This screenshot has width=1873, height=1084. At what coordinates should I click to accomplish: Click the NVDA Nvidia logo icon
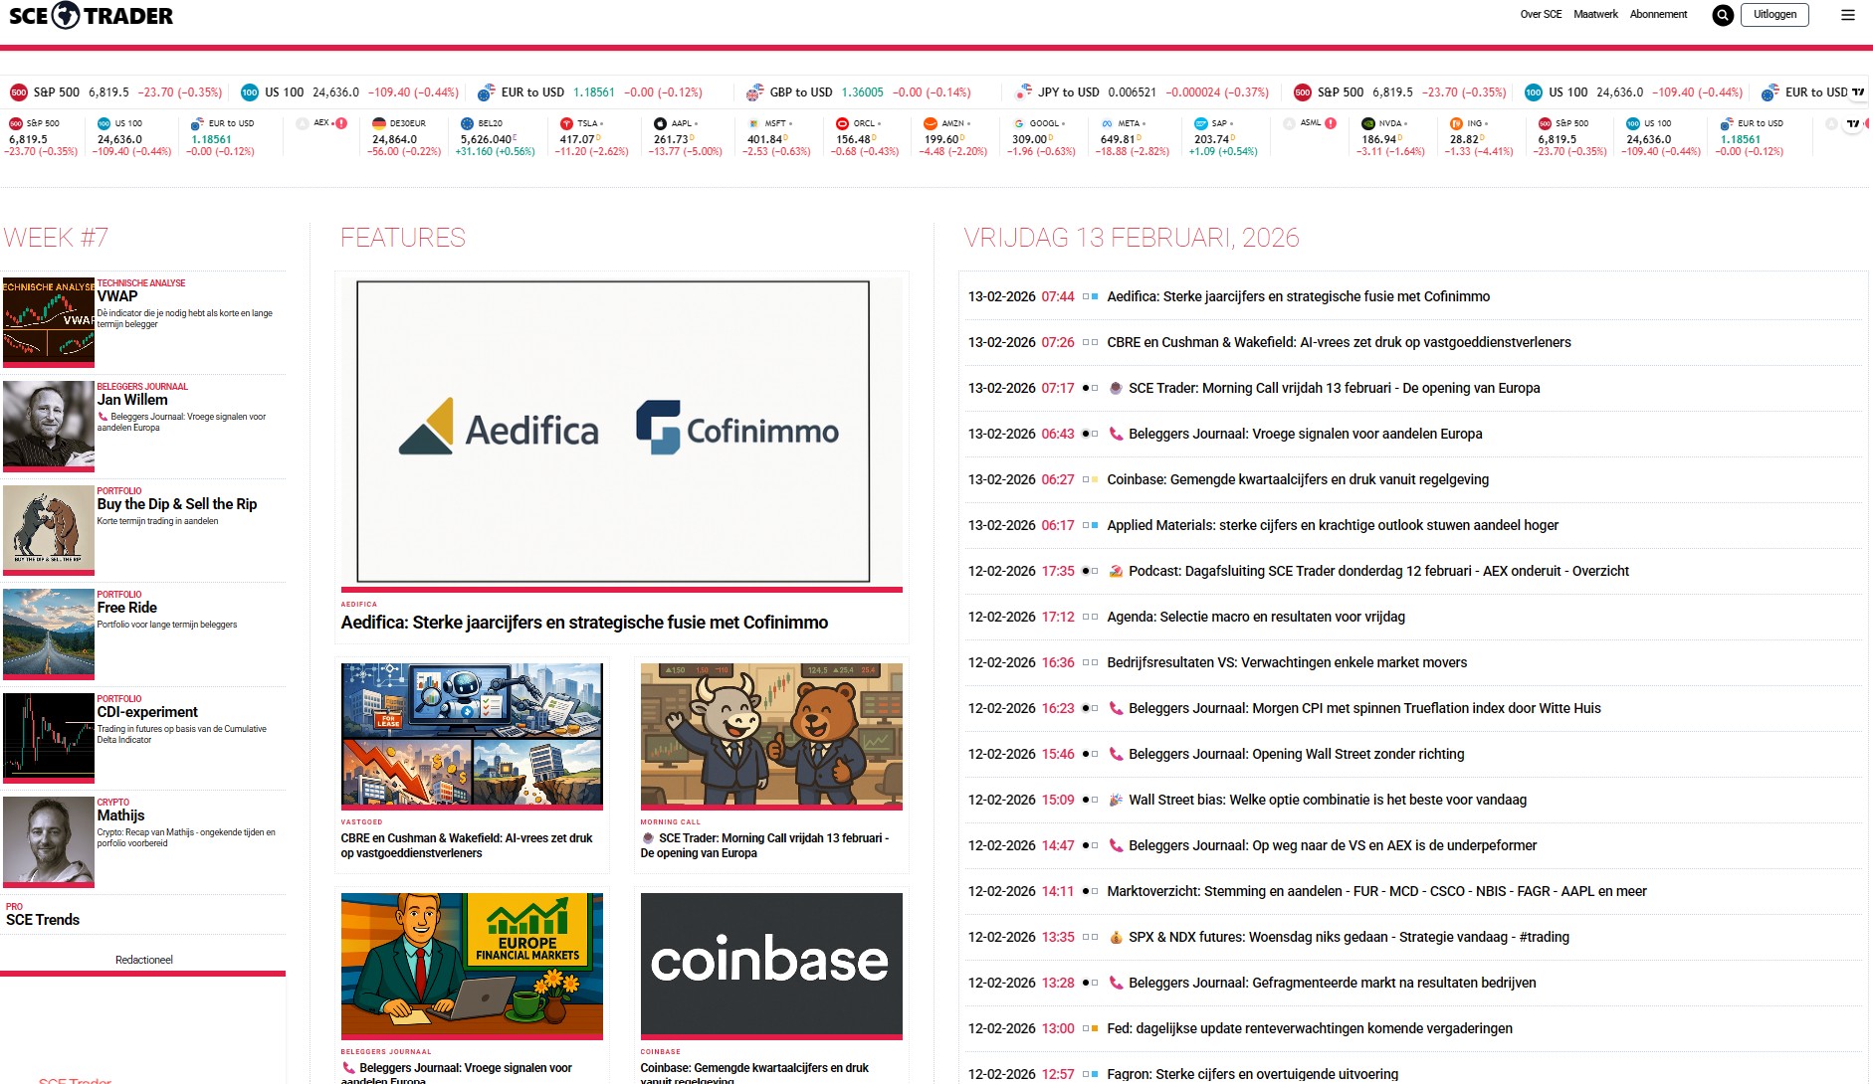1368,123
